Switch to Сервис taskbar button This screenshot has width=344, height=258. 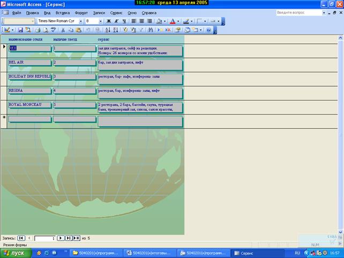tap(258, 253)
